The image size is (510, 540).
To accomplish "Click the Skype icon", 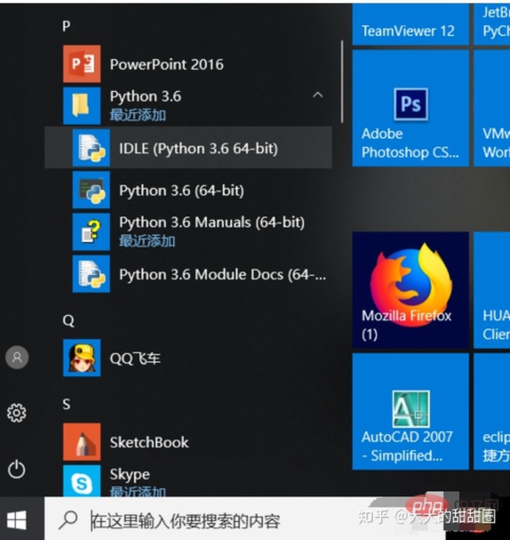I will [81, 481].
